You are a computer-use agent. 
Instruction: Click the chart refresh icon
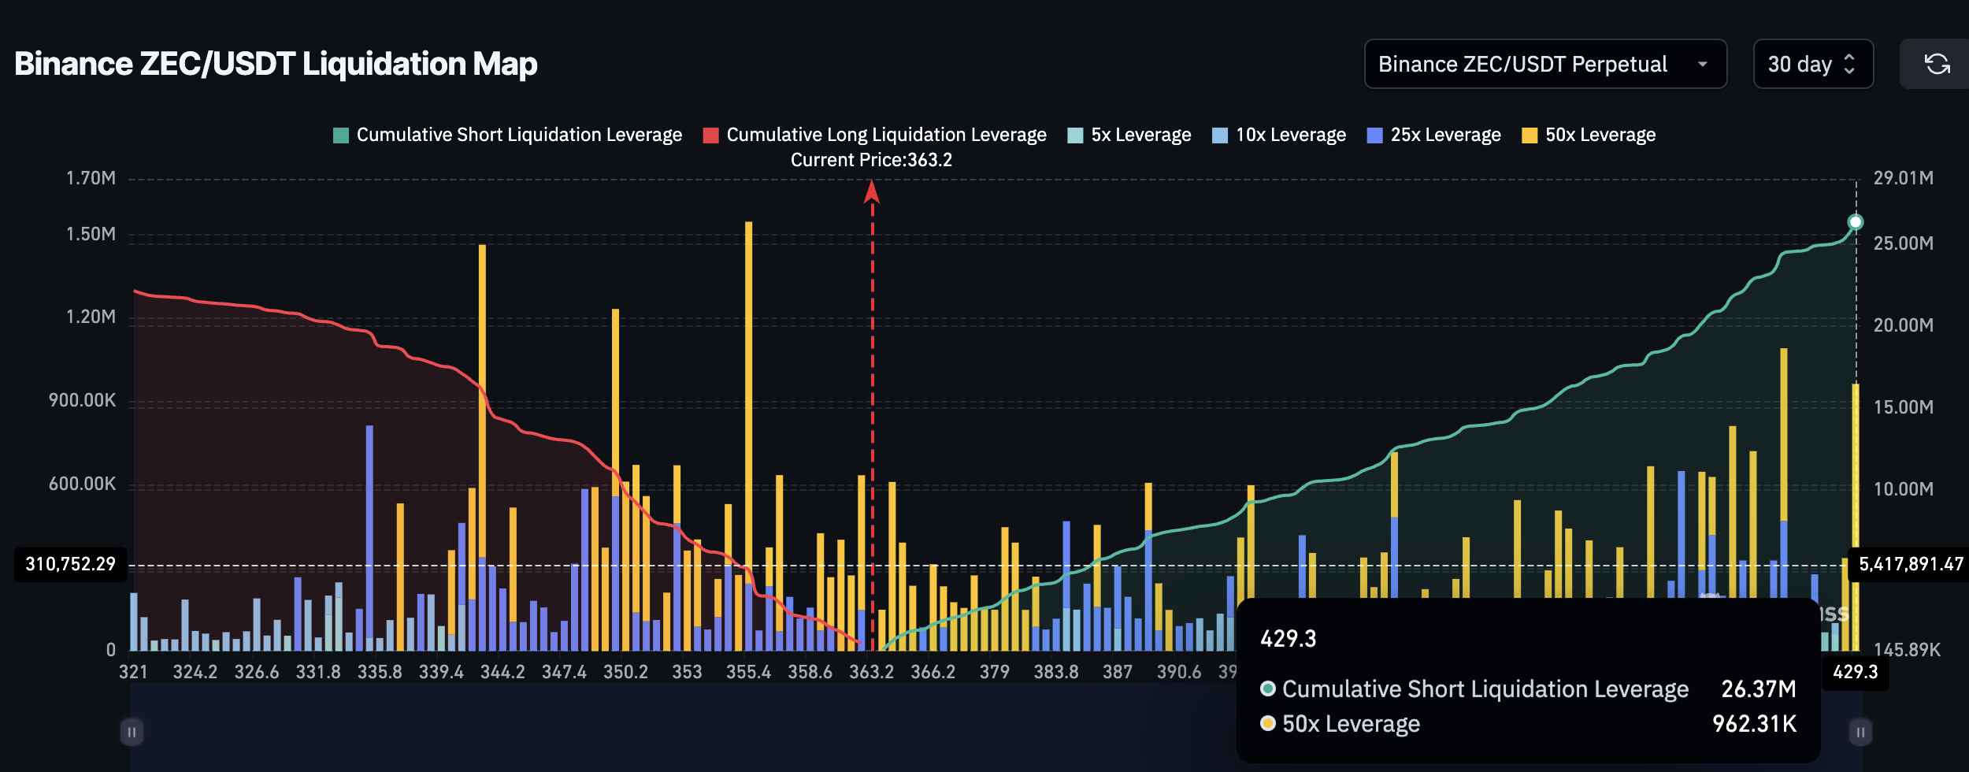(x=1937, y=64)
